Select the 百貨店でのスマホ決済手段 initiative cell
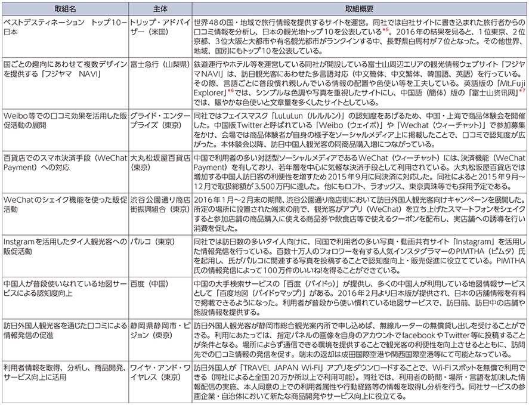The height and width of the screenshot is (405, 529). coord(65,172)
